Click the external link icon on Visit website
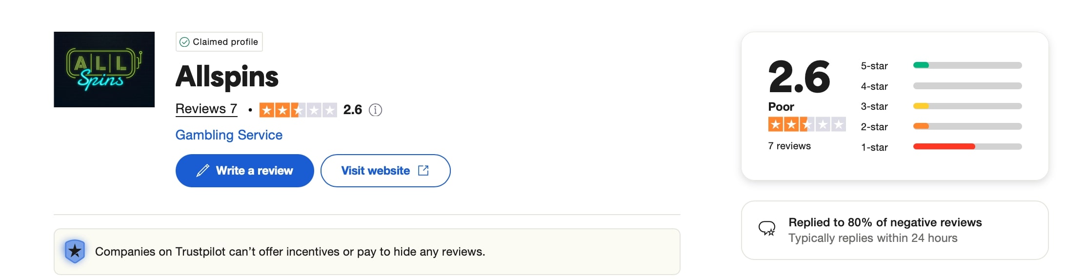The image size is (1086, 279). 423,170
